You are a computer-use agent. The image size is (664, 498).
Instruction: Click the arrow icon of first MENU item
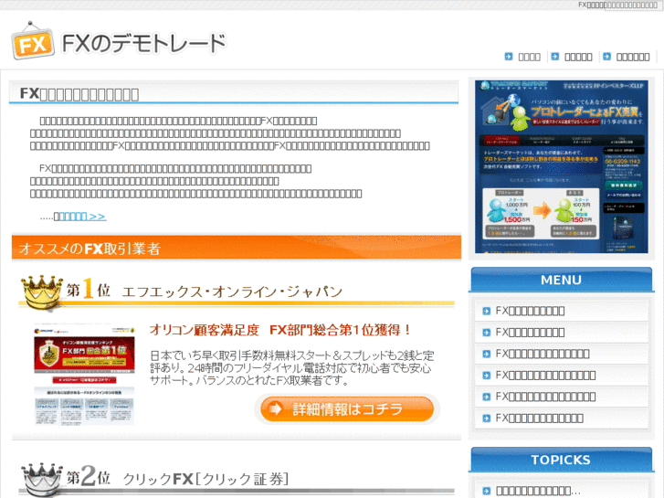[x=486, y=311]
